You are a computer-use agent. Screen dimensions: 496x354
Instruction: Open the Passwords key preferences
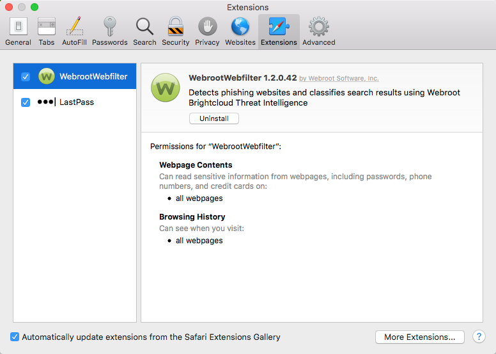[x=110, y=32]
